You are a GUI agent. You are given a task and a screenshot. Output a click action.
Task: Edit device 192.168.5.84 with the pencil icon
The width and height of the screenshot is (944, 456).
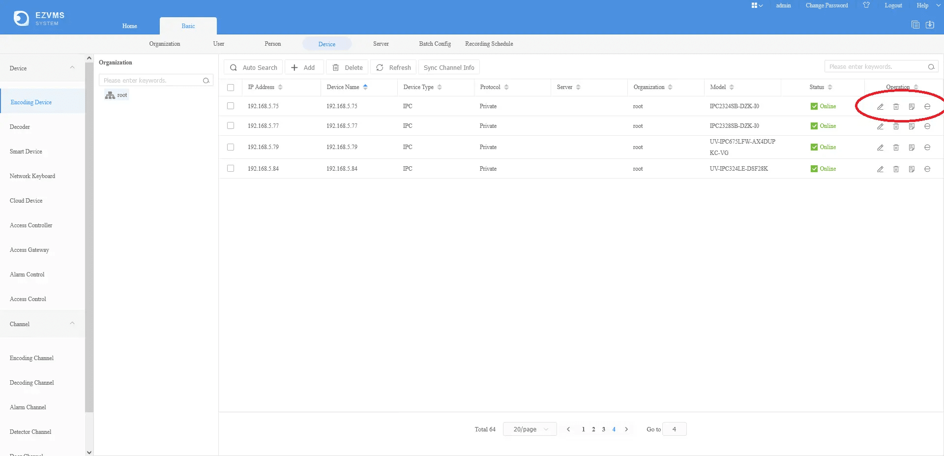880,169
